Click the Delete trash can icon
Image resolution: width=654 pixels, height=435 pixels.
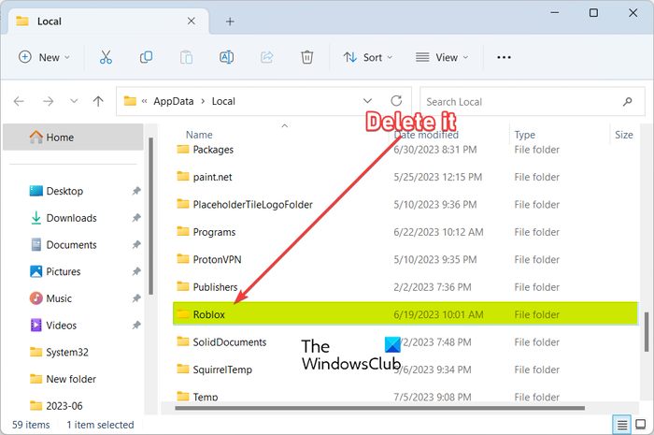[306, 57]
